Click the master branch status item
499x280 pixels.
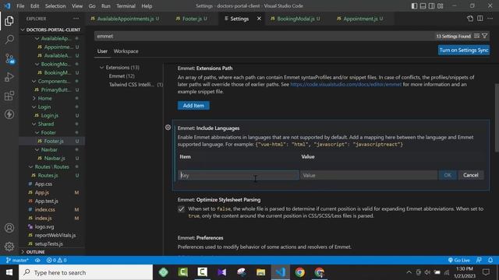coord(17,261)
